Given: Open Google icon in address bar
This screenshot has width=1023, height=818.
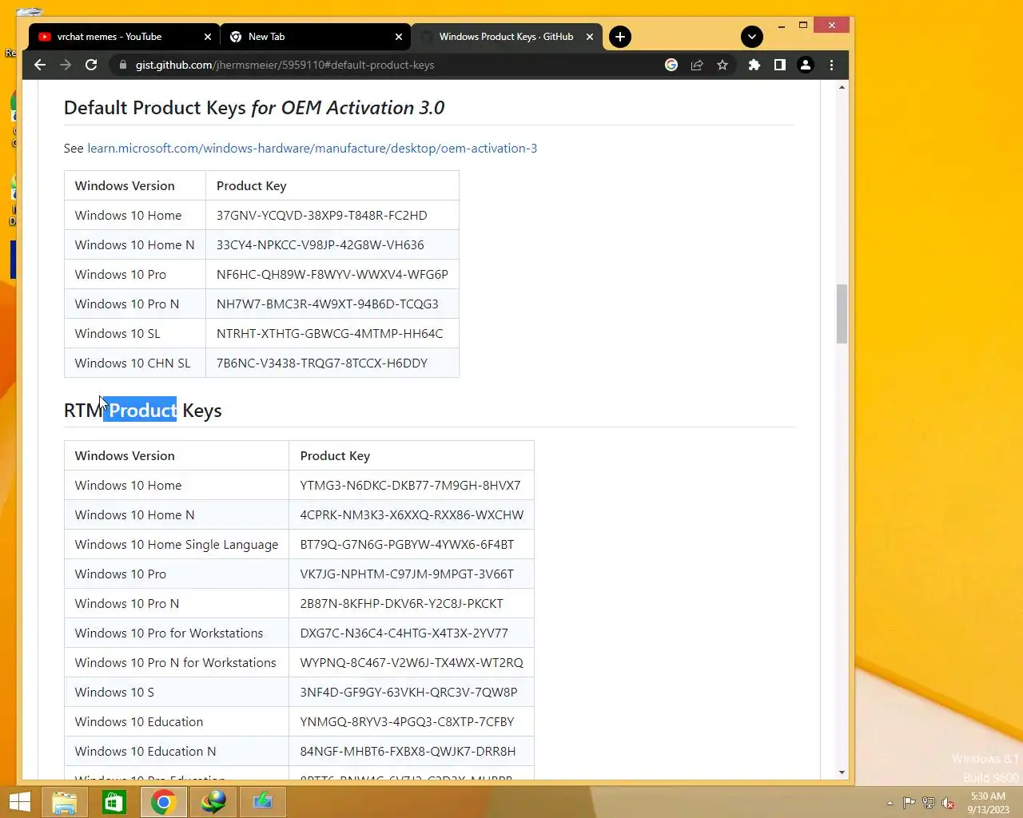Looking at the screenshot, I should (x=671, y=65).
